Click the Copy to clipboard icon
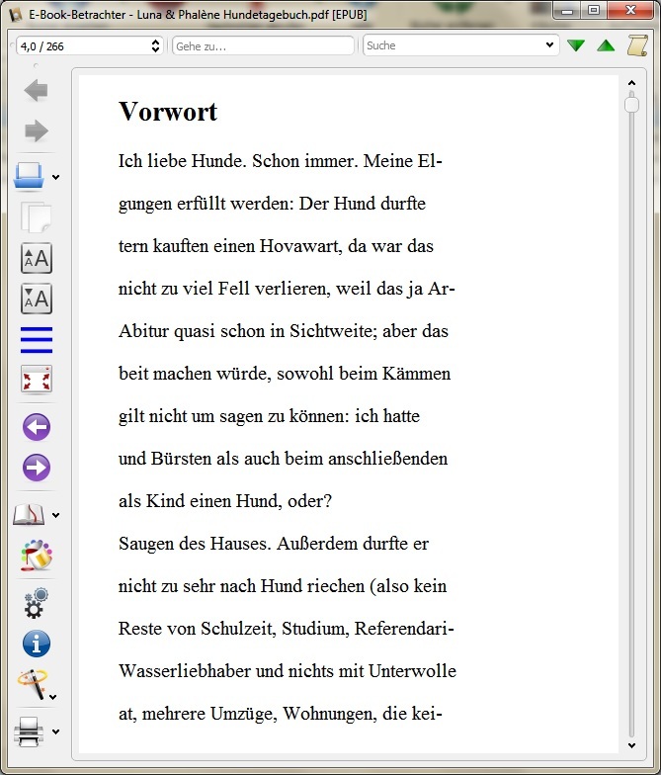 [37, 216]
